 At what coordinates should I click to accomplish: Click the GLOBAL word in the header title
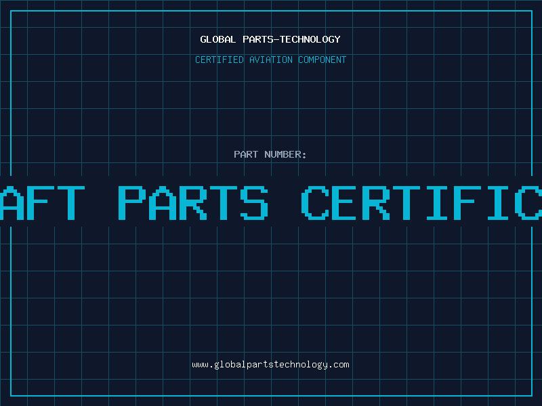217,39
